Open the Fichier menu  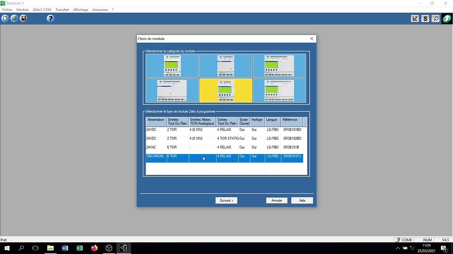(x=7, y=10)
